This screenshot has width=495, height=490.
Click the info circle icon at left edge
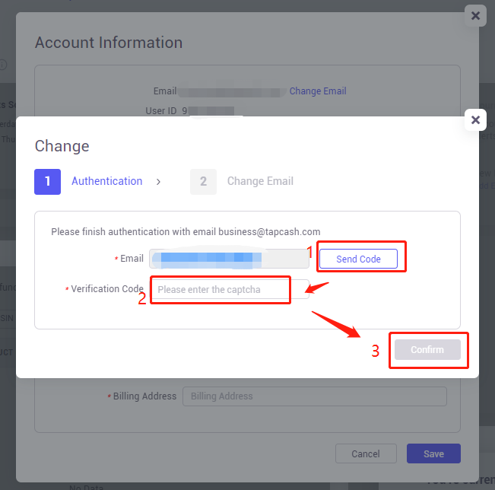(x=2, y=65)
